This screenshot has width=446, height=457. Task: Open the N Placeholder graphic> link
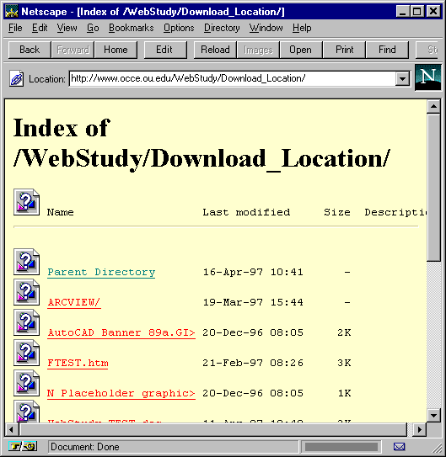pos(121,394)
